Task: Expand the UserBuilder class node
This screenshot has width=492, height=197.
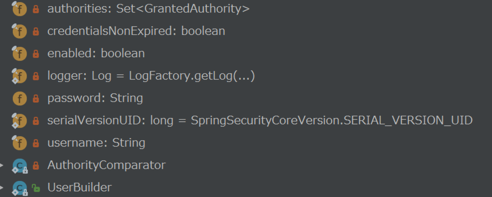Action: [1, 188]
